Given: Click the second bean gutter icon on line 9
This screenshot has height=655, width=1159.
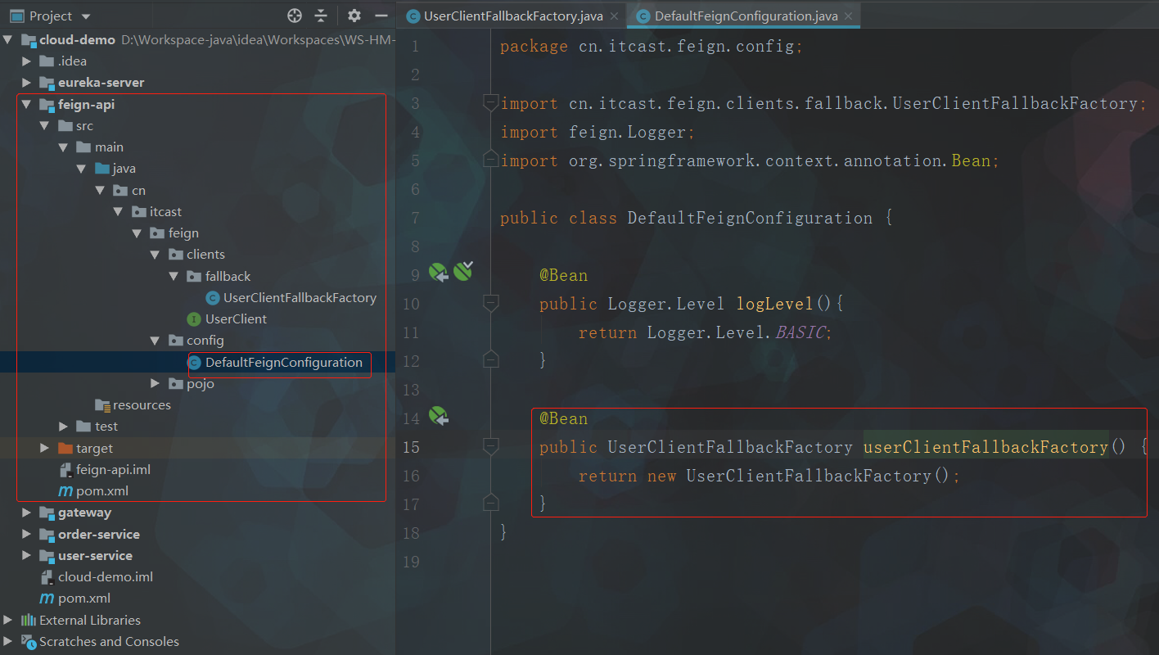Looking at the screenshot, I should [463, 270].
